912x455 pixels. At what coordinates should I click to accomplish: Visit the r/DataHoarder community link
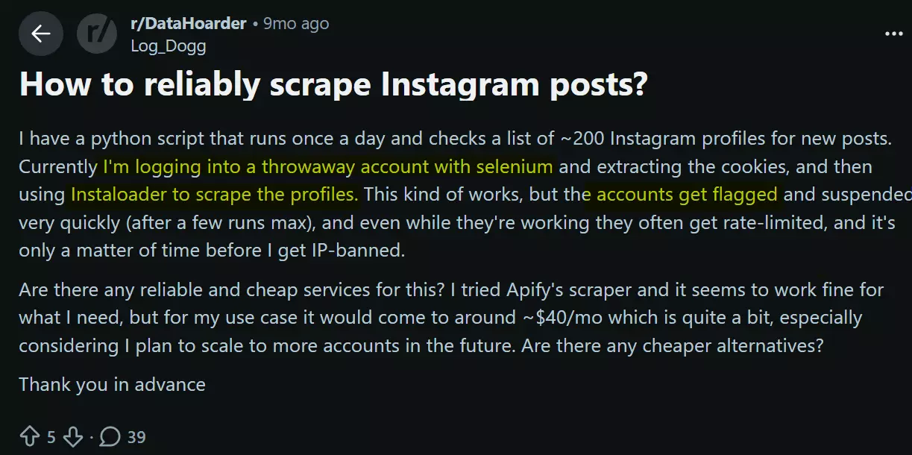click(188, 23)
